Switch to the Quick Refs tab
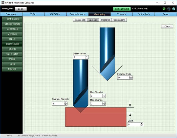177x138 pixels. 144,14
